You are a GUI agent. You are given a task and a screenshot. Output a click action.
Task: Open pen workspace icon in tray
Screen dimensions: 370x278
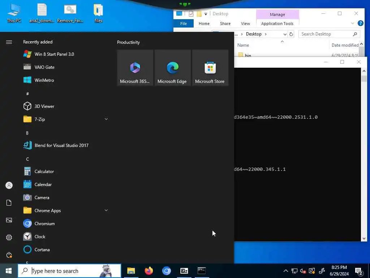(322, 271)
